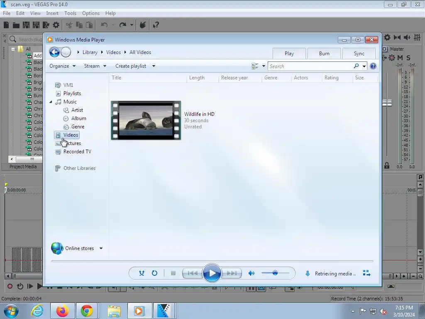Open a project via VEGAS folder icon

coord(16,25)
